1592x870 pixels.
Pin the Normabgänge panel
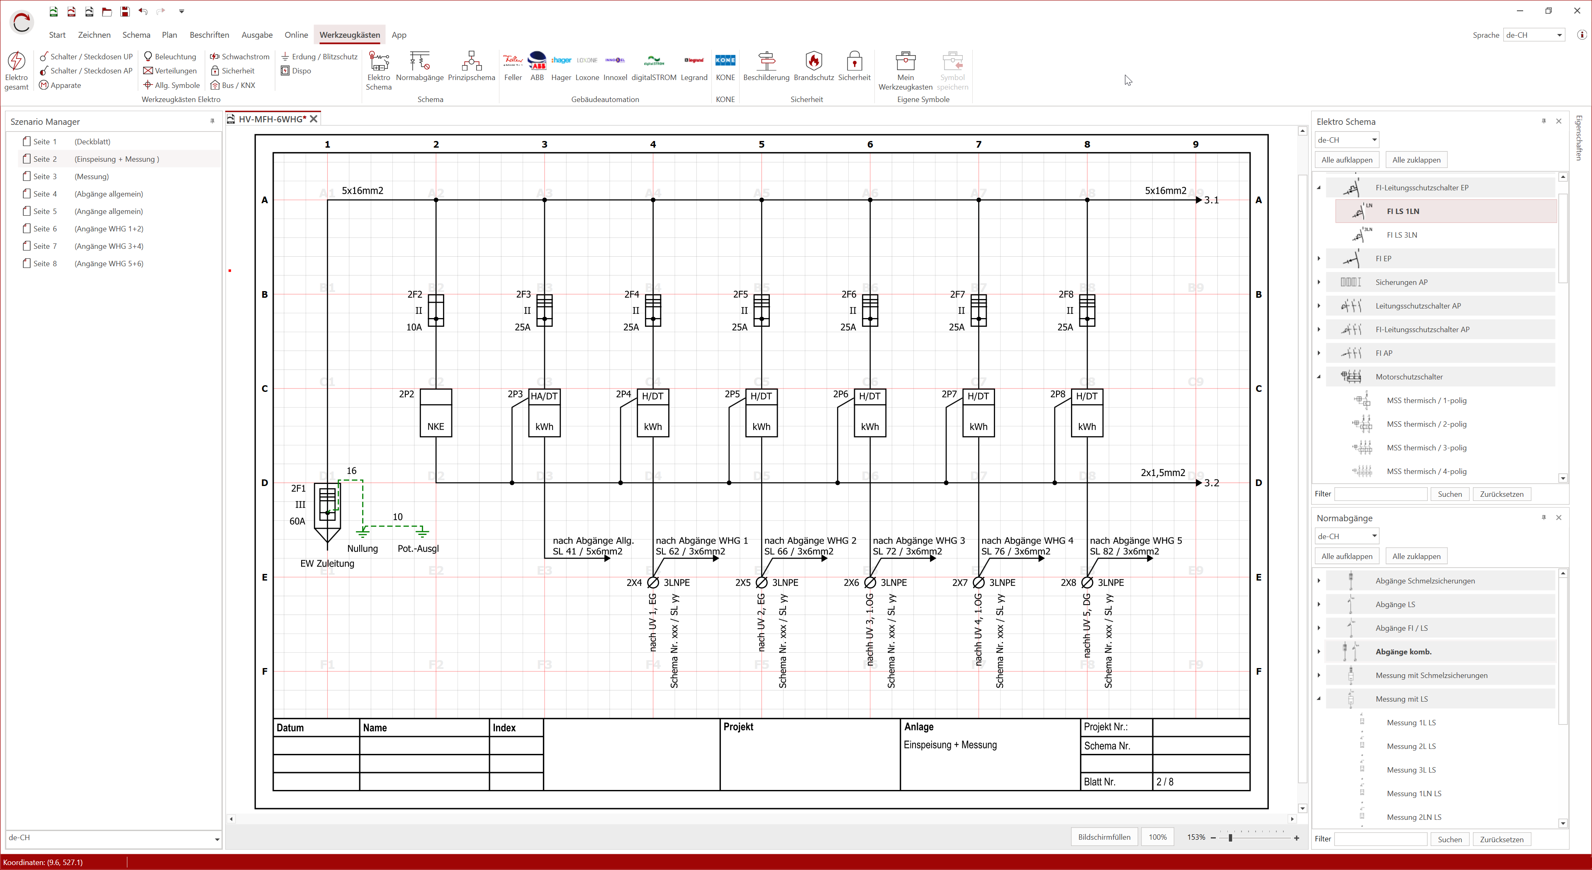click(1544, 518)
